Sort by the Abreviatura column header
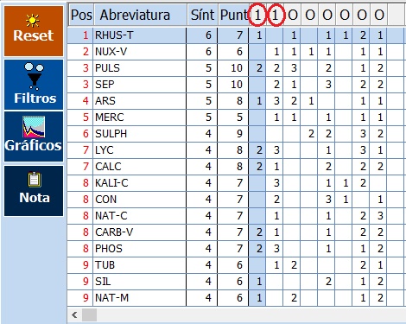Viewport: 406px width, 324px height. [x=140, y=15]
